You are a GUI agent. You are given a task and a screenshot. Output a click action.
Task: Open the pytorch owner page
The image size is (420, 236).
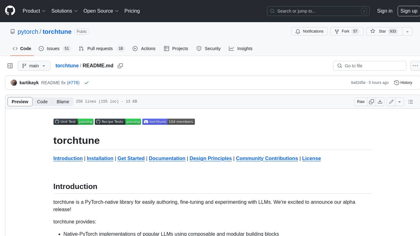(x=28, y=32)
